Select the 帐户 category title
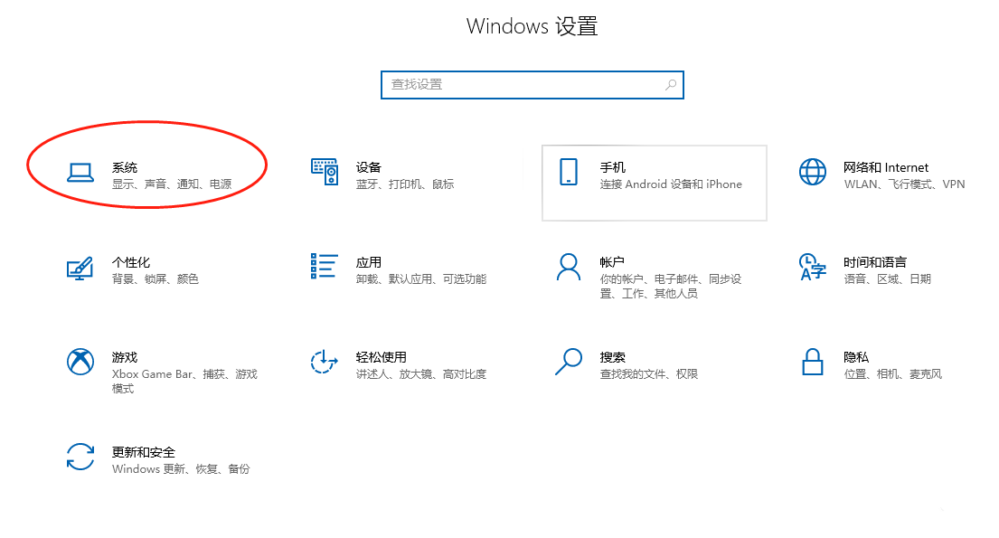Viewport: 999px width, 538px height. tap(612, 262)
